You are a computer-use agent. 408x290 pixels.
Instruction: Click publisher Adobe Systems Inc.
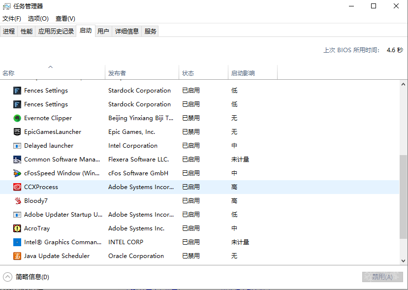point(136,228)
